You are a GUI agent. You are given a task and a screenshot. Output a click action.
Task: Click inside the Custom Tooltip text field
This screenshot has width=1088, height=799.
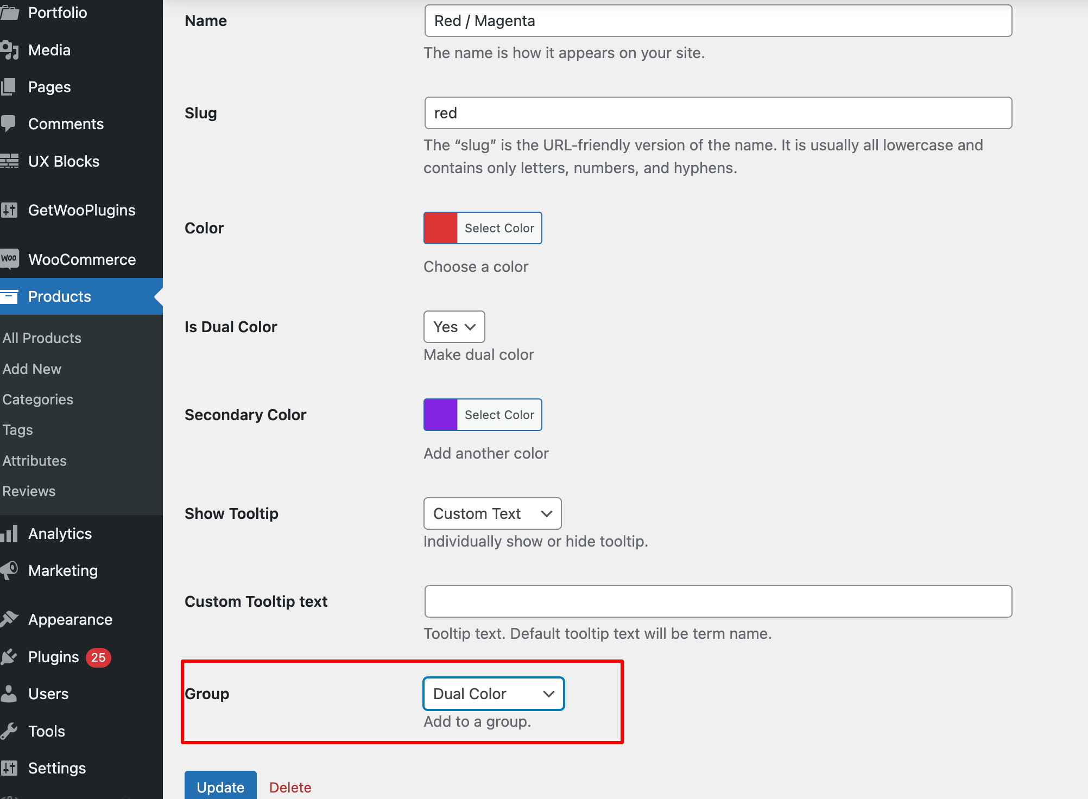point(717,601)
